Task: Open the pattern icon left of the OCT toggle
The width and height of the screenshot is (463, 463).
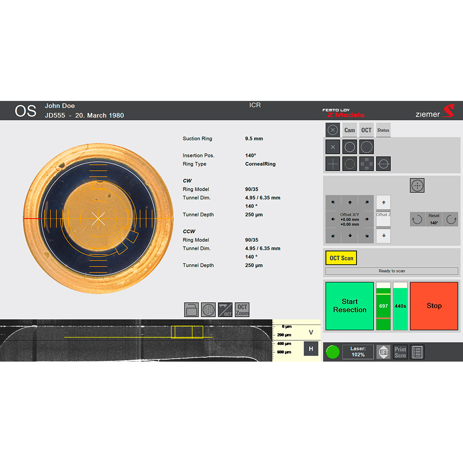Action: 208,309
